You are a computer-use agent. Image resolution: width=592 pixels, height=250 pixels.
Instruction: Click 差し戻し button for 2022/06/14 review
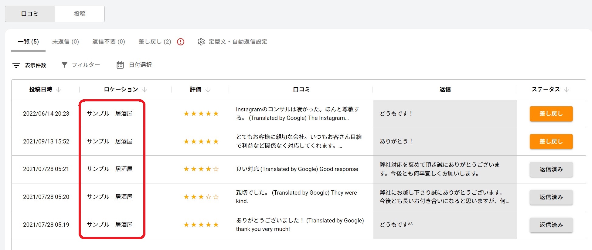coord(551,114)
